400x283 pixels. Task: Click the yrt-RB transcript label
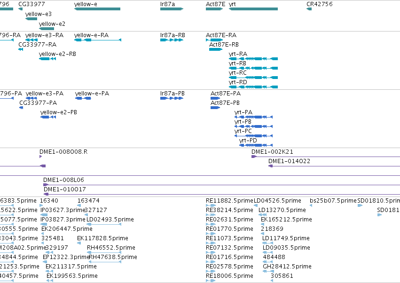[x=237, y=63]
